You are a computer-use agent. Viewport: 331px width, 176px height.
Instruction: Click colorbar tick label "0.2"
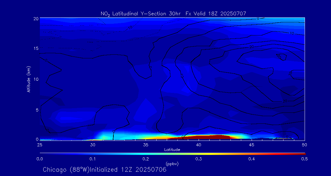coord(146,159)
